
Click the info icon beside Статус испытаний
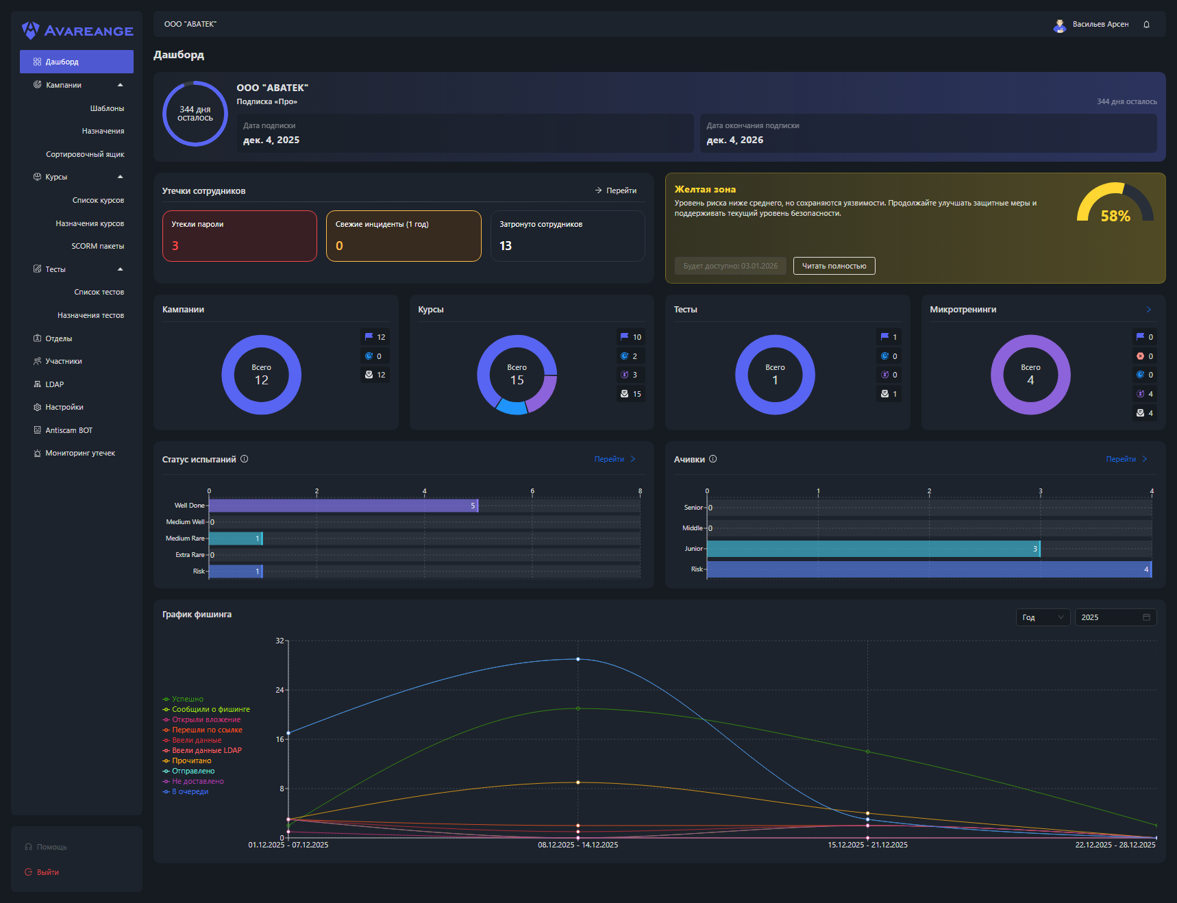pos(245,459)
